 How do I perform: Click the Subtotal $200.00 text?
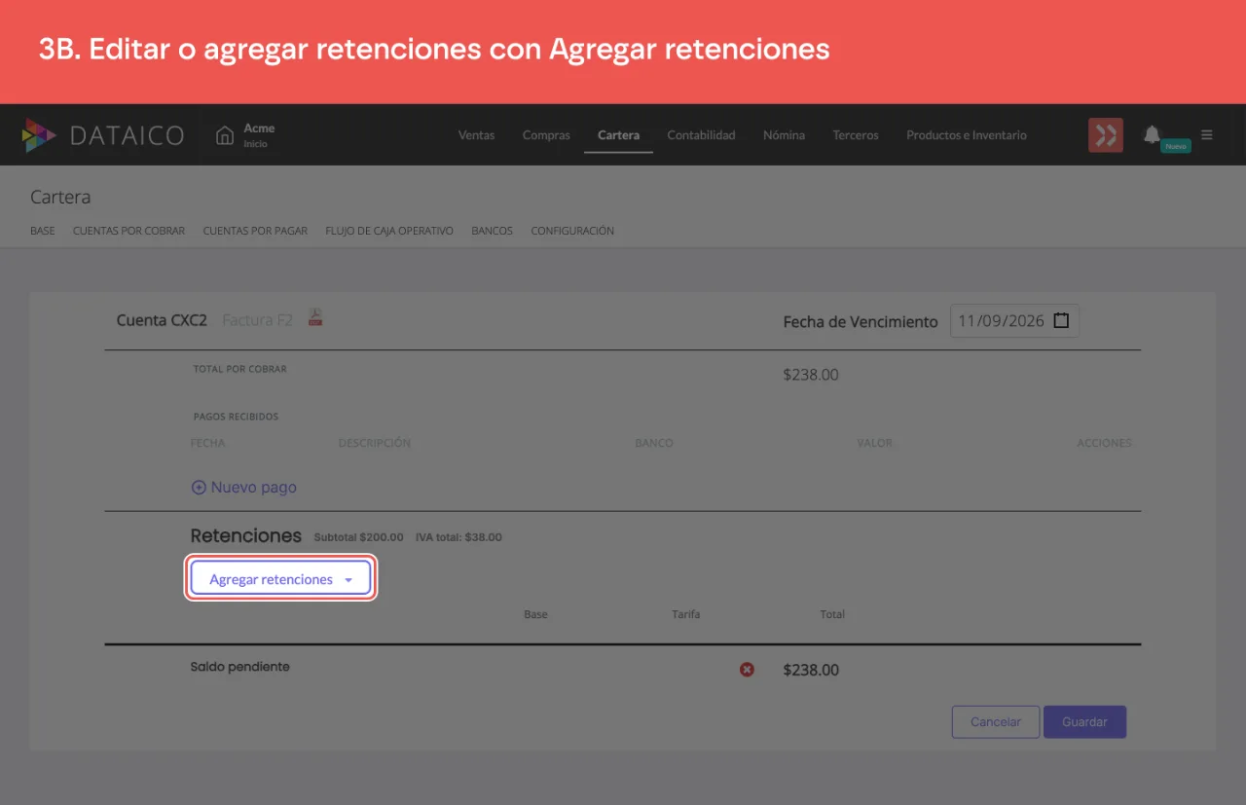point(358,537)
